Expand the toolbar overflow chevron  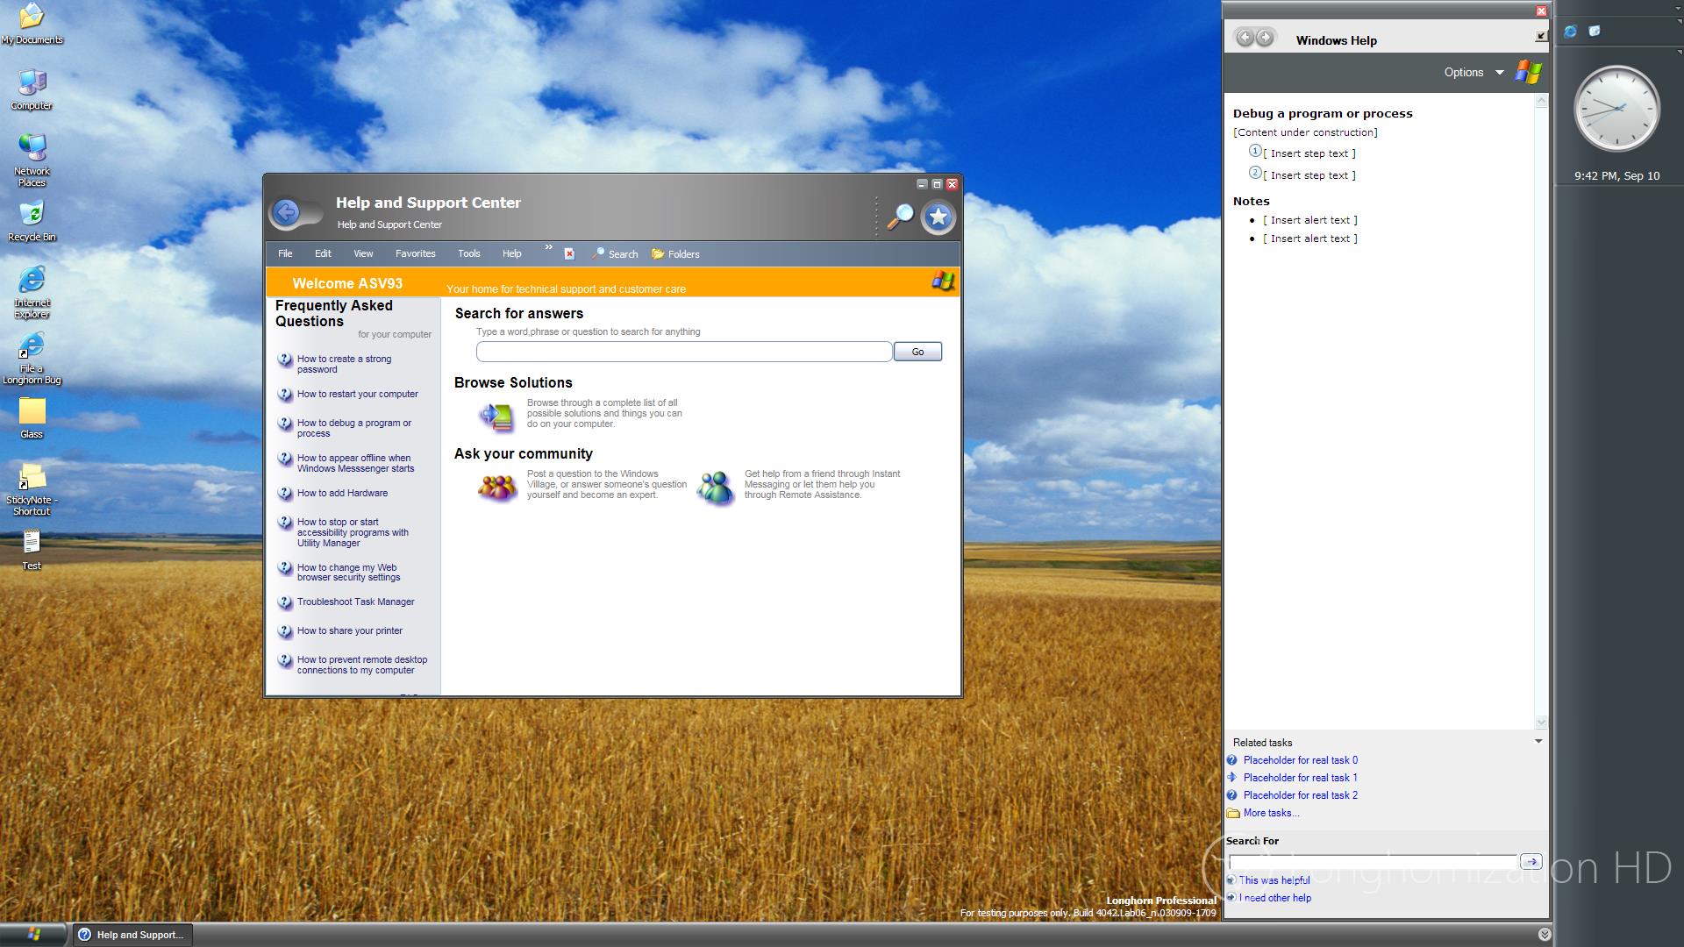click(x=548, y=248)
